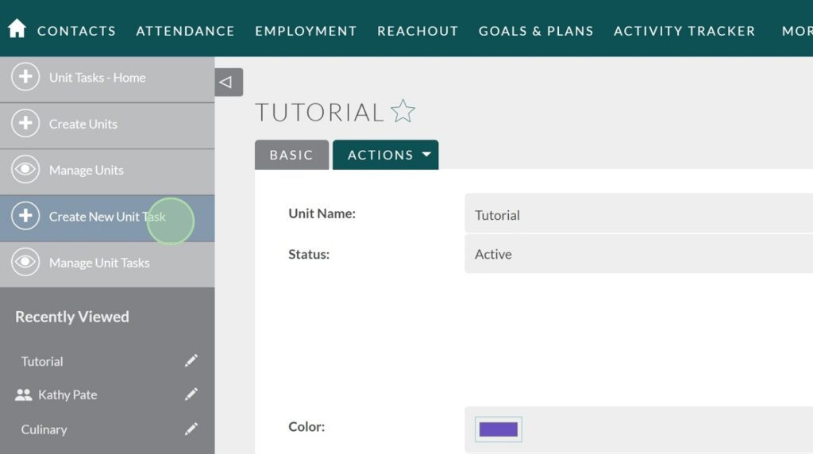Switch to the Basic tab

[291, 156]
